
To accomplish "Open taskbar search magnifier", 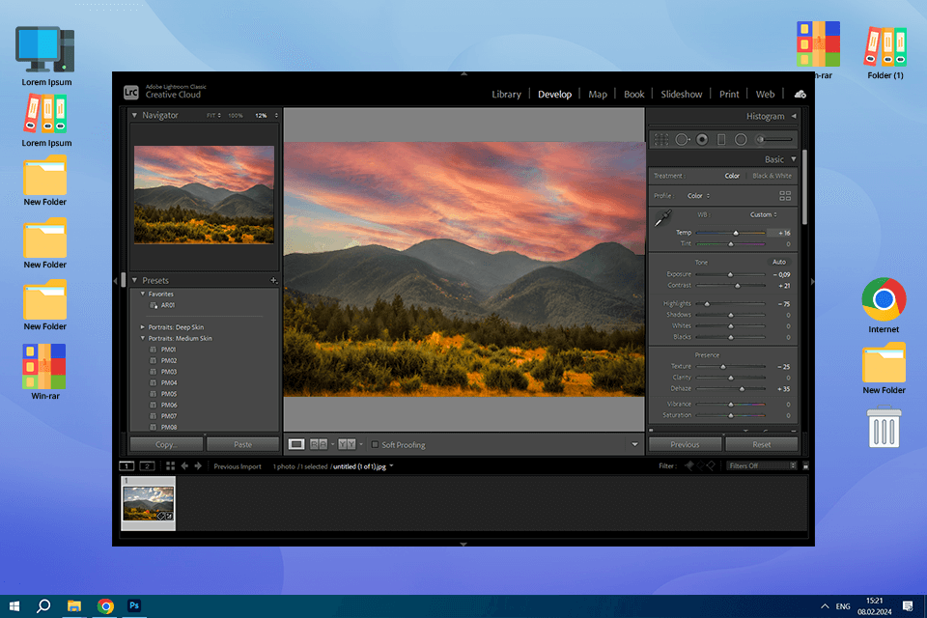I will click(x=43, y=605).
